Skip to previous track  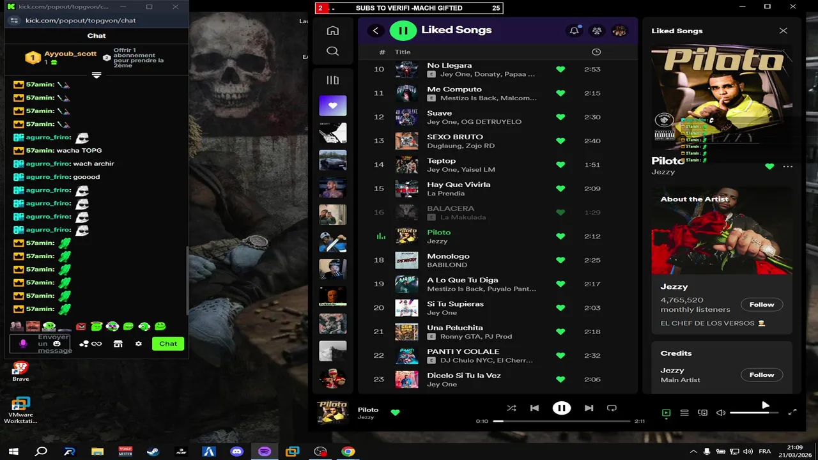pos(534,408)
